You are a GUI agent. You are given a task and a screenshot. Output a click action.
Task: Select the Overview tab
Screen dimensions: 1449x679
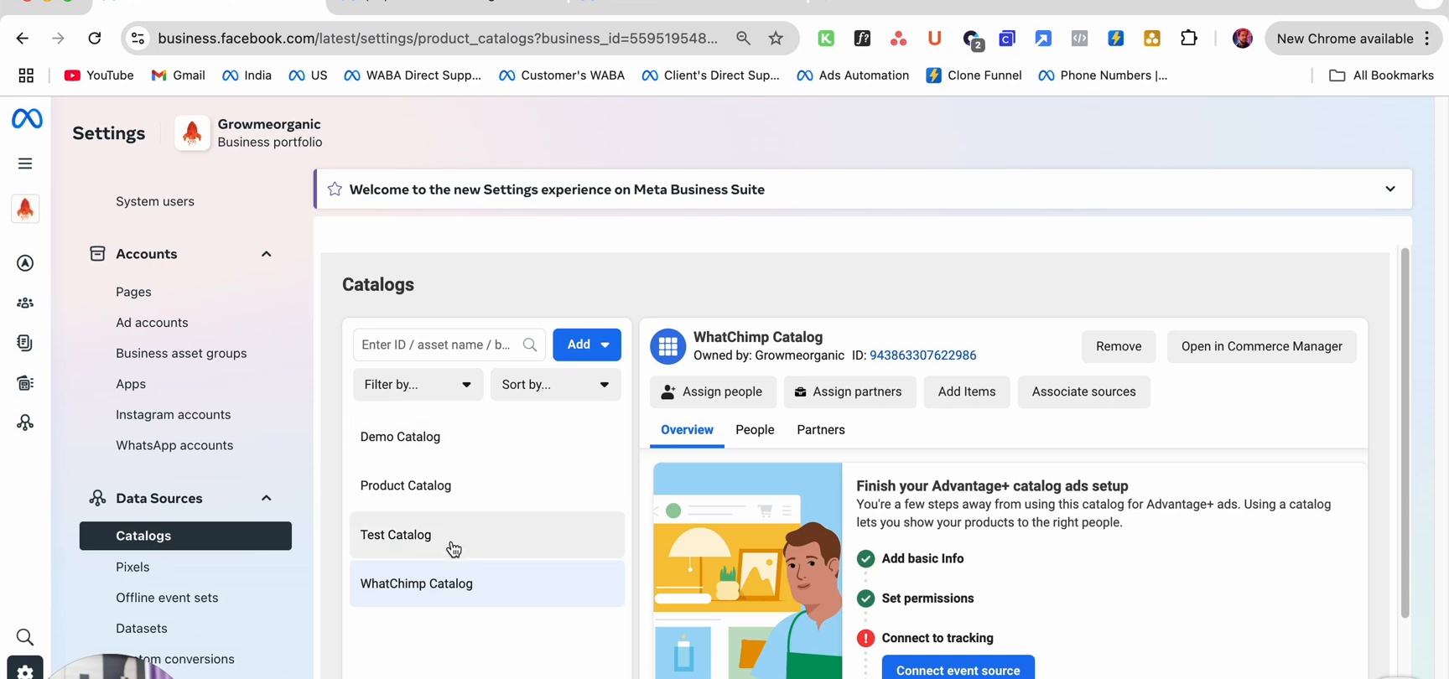click(687, 430)
